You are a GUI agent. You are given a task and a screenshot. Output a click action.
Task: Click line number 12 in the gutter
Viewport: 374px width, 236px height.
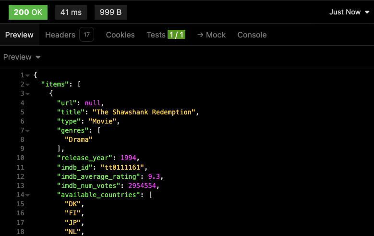pyautogui.click(x=21, y=176)
